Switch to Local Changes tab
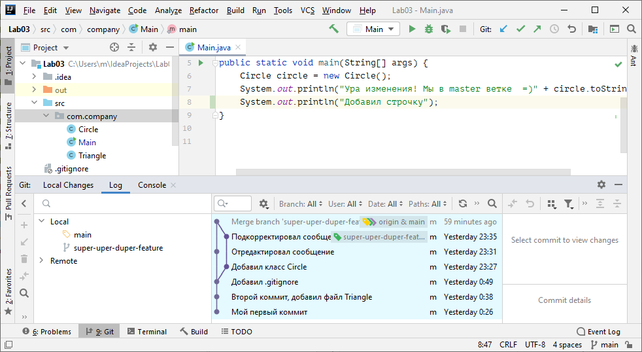 coord(69,185)
